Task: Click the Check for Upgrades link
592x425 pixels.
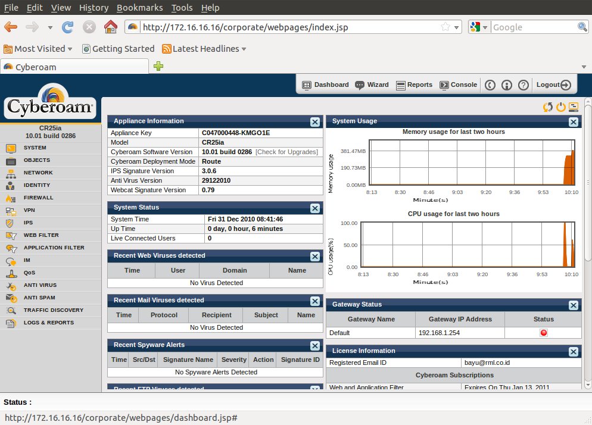Action: (286, 152)
